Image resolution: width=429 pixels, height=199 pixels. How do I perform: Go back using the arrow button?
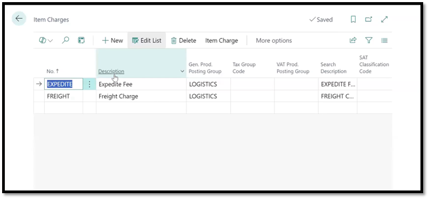coord(19,19)
